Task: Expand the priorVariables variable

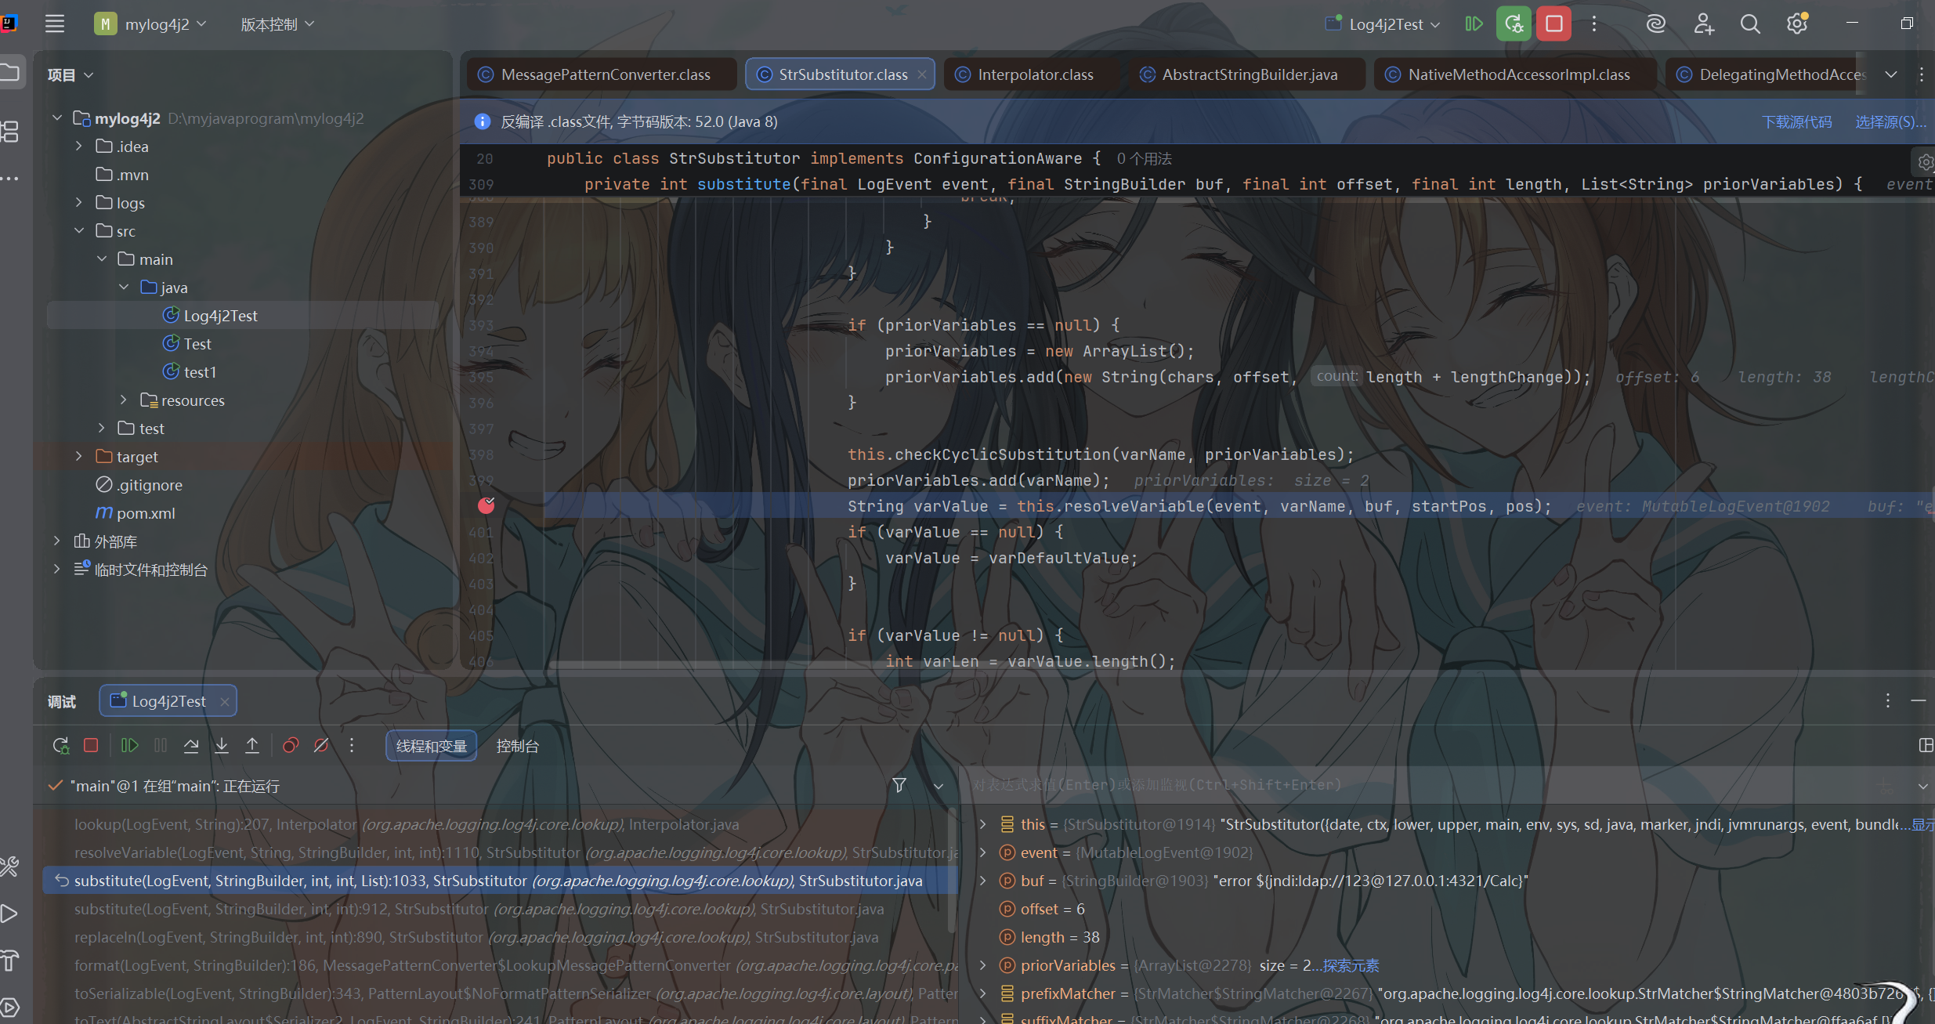Action: coord(982,965)
